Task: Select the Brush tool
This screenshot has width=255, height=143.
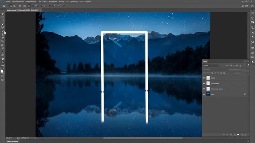Action: (x=3, y=31)
